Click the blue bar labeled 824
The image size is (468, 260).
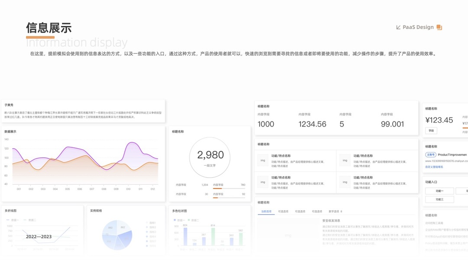pos(185,237)
